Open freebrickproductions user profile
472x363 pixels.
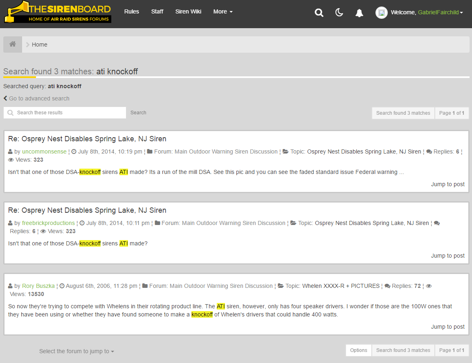coord(48,223)
